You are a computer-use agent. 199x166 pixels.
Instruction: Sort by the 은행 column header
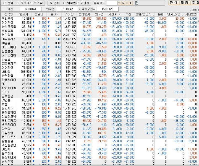pos(161,14)
